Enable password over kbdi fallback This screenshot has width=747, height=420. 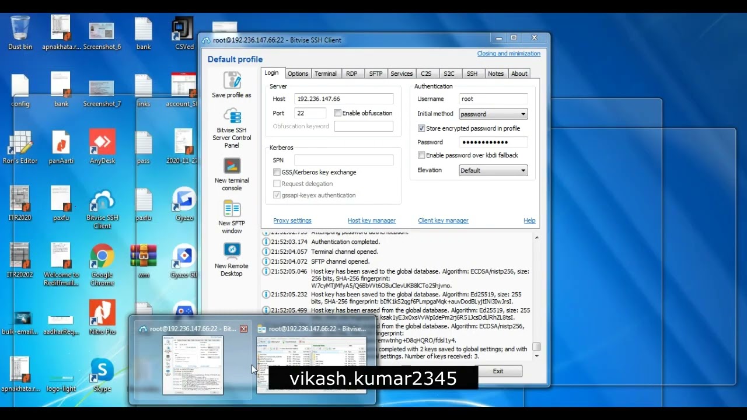pyautogui.click(x=421, y=155)
